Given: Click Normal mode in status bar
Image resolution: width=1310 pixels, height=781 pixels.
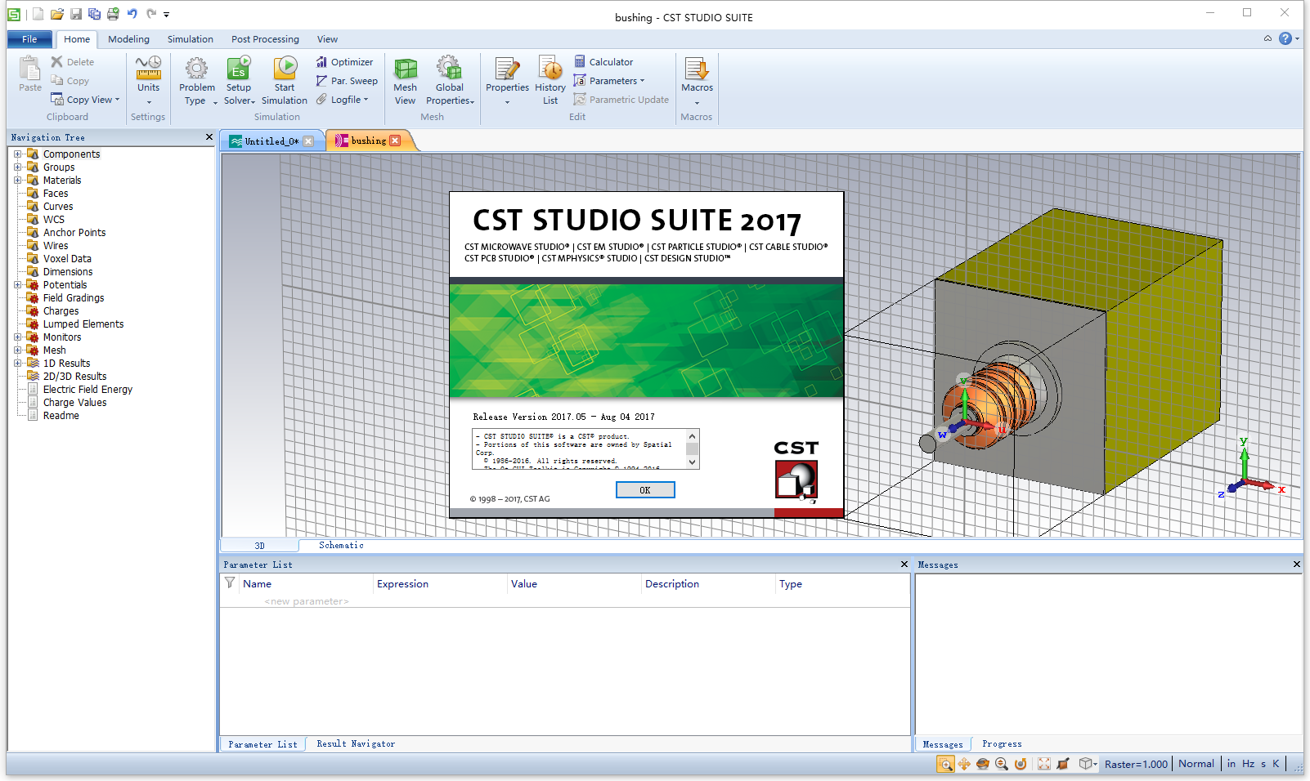Looking at the screenshot, I should click(x=1196, y=764).
